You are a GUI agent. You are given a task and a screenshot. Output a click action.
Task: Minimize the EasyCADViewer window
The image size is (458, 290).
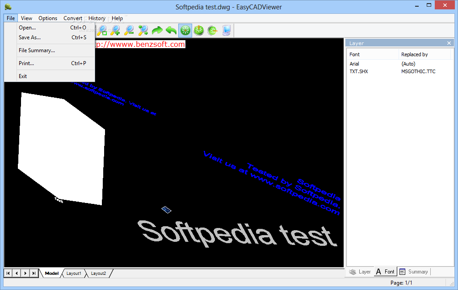click(x=417, y=5)
